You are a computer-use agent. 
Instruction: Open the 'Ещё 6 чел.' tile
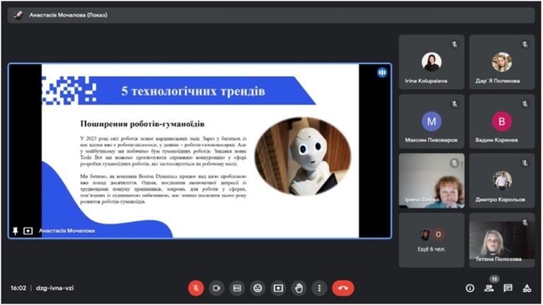pos(431,240)
